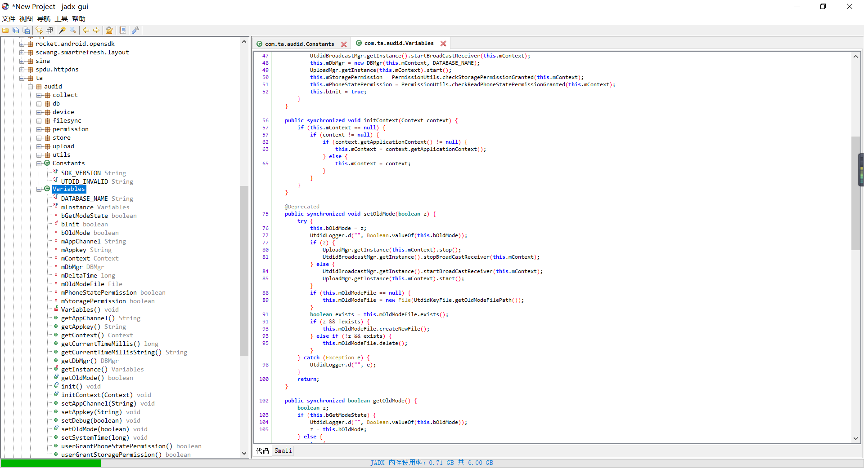
Task: Expand the db package node
Action: (x=39, y=103)
